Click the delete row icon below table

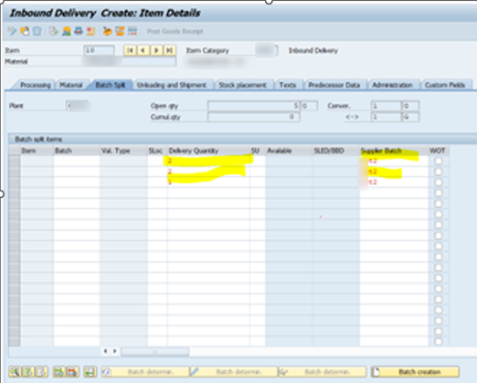coord(72,371)
